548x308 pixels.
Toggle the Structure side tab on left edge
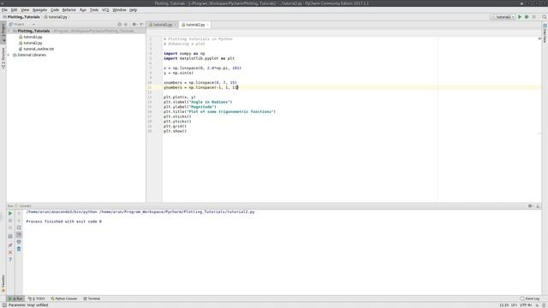click(3, 57)
